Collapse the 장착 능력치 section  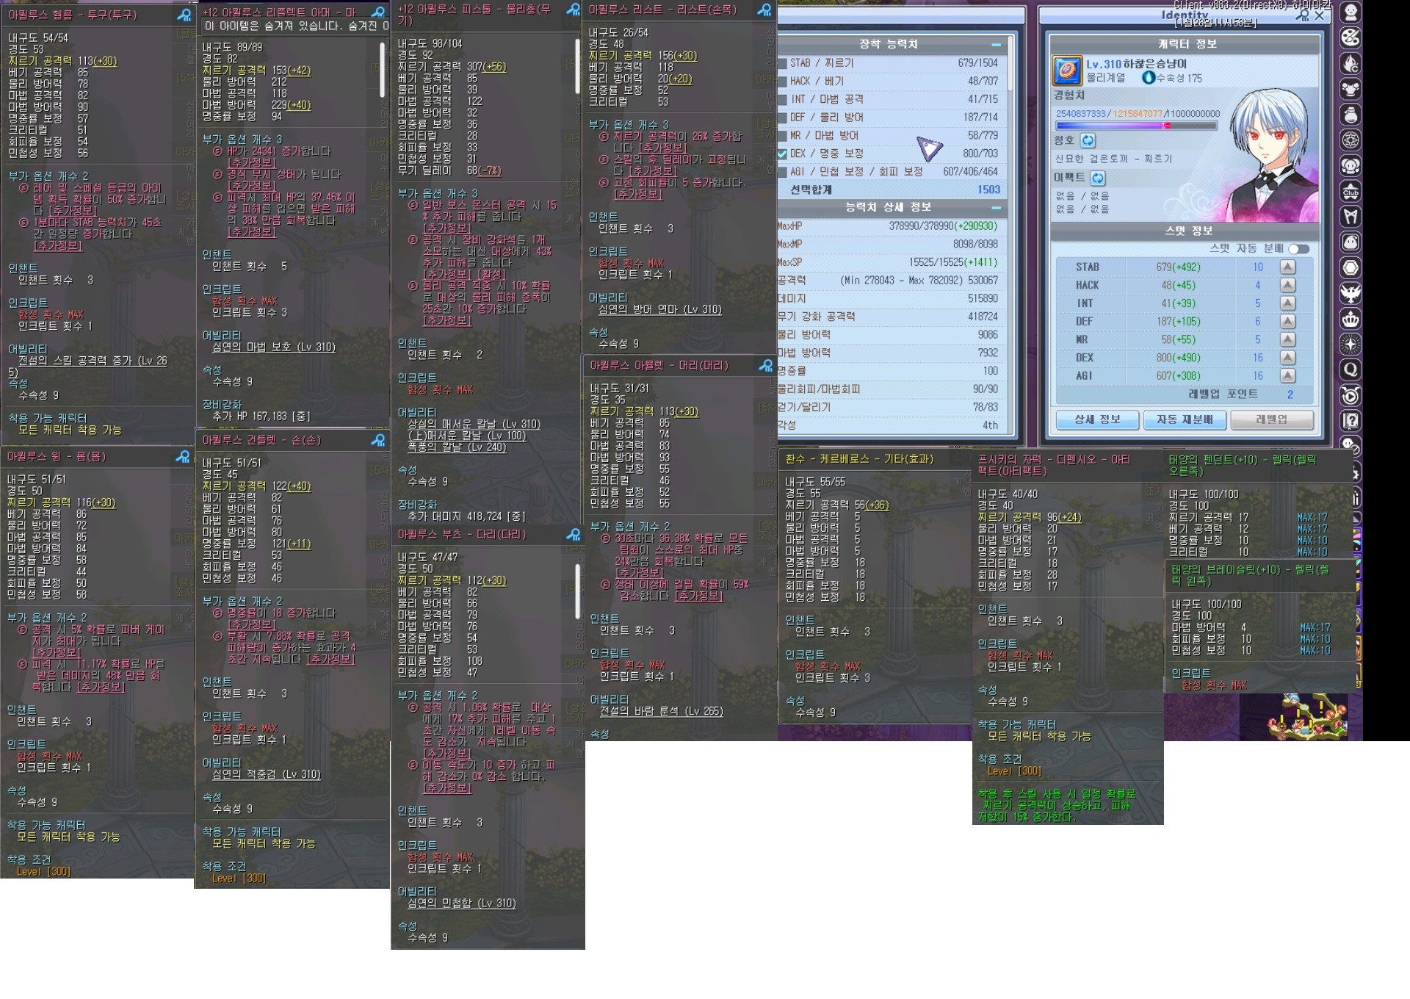point(996,45)
